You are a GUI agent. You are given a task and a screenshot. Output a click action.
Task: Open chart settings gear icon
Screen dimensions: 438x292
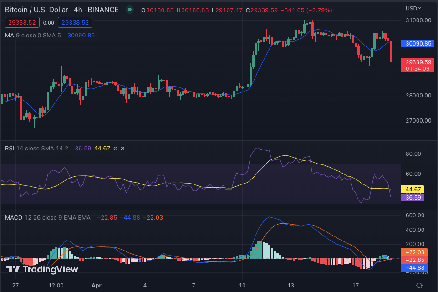click(419, 285)
